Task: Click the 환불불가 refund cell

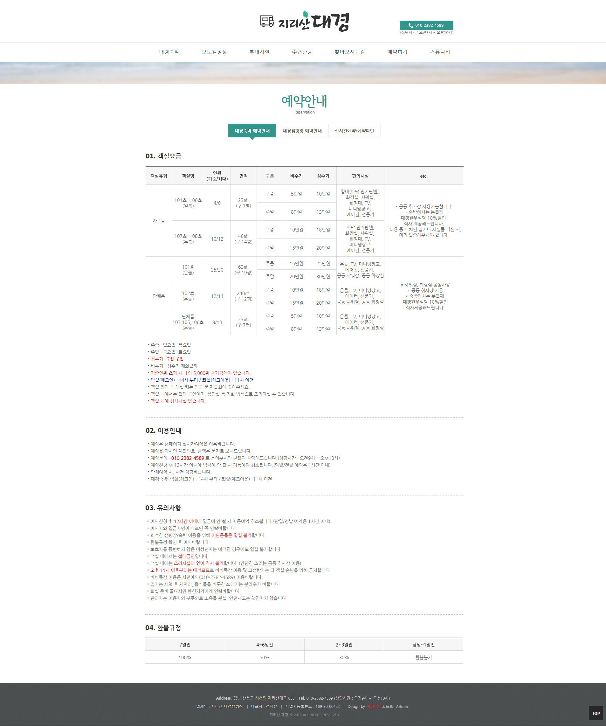Action: 424,658
